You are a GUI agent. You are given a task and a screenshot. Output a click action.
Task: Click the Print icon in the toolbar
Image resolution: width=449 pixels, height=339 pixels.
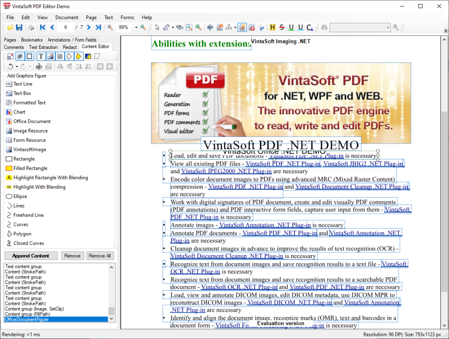(31, 27)
